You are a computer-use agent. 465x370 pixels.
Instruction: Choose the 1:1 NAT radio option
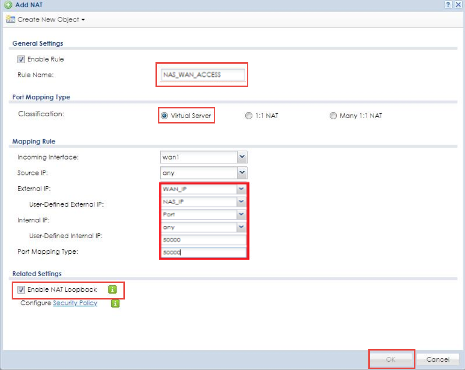(x=249, y=116)
